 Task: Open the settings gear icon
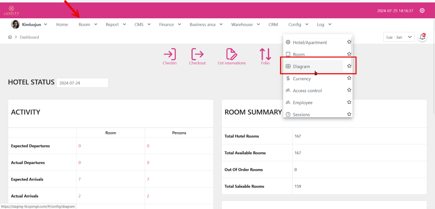pos(422,11)
